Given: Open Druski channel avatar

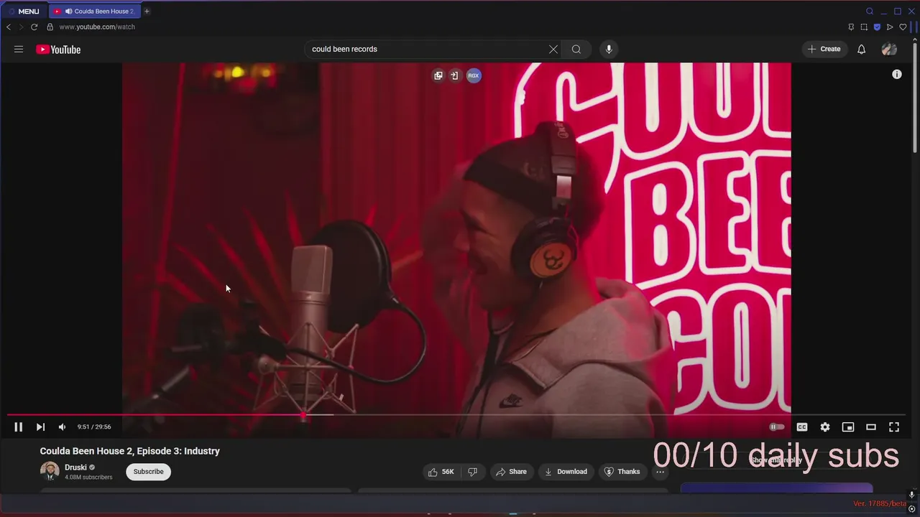Looking at the screenshot, I should pos(50,471).
